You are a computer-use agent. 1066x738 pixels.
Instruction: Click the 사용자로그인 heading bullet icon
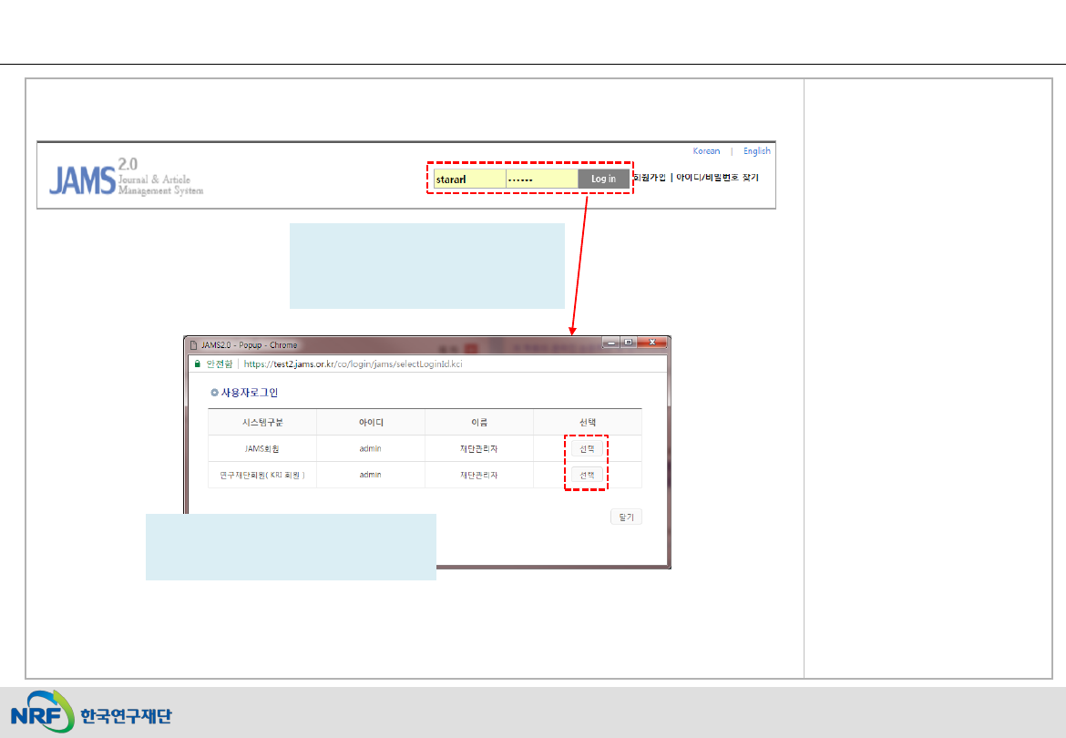point(214,393)
